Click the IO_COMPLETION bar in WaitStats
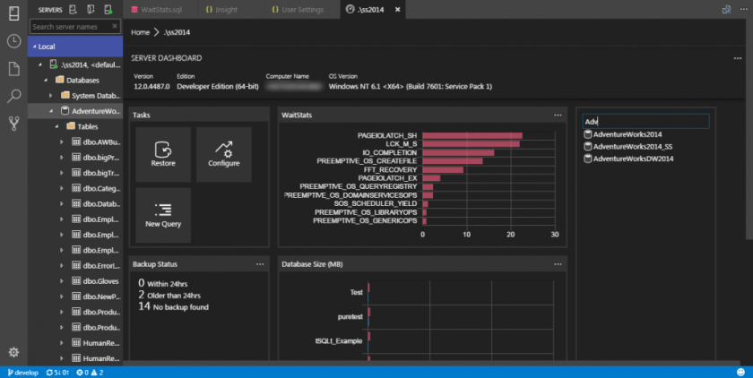 (458, 152)
